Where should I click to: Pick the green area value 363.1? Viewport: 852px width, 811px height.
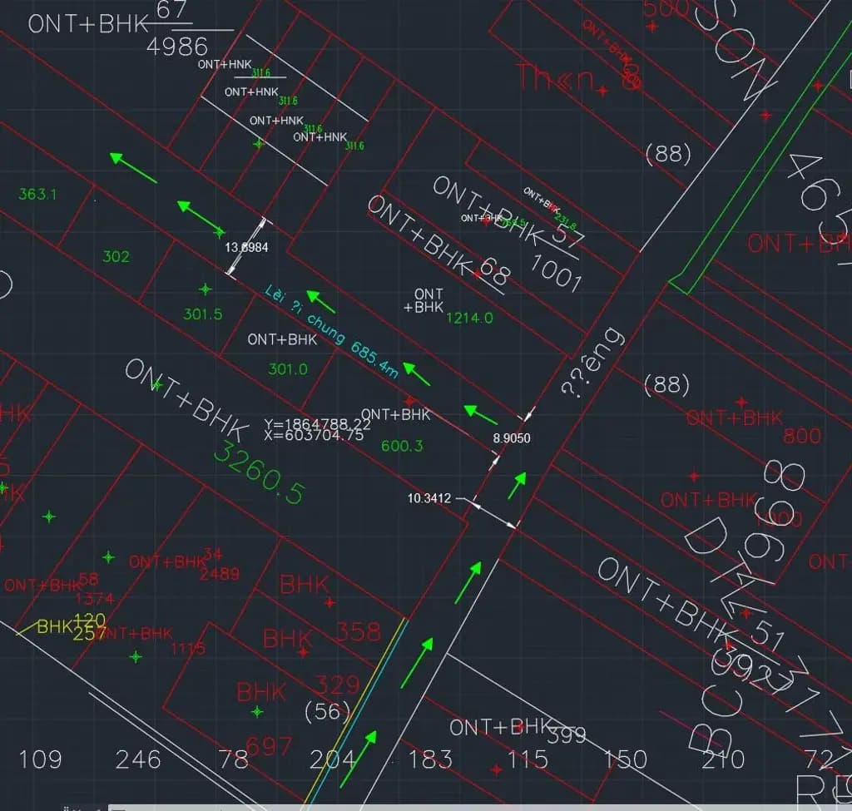tap(37, 194)
